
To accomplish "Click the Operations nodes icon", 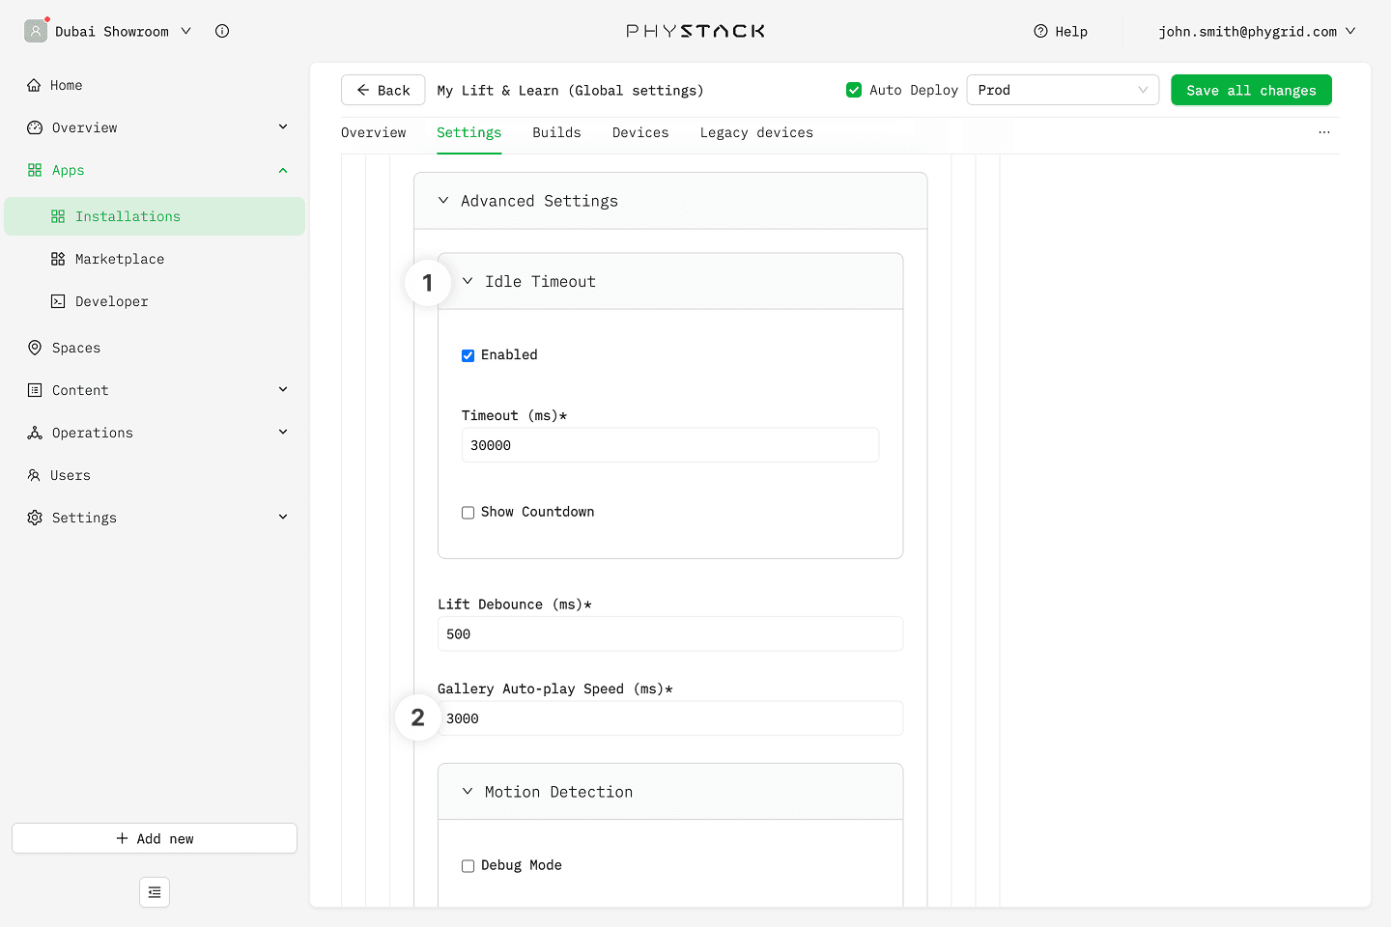I will point(35,433).
